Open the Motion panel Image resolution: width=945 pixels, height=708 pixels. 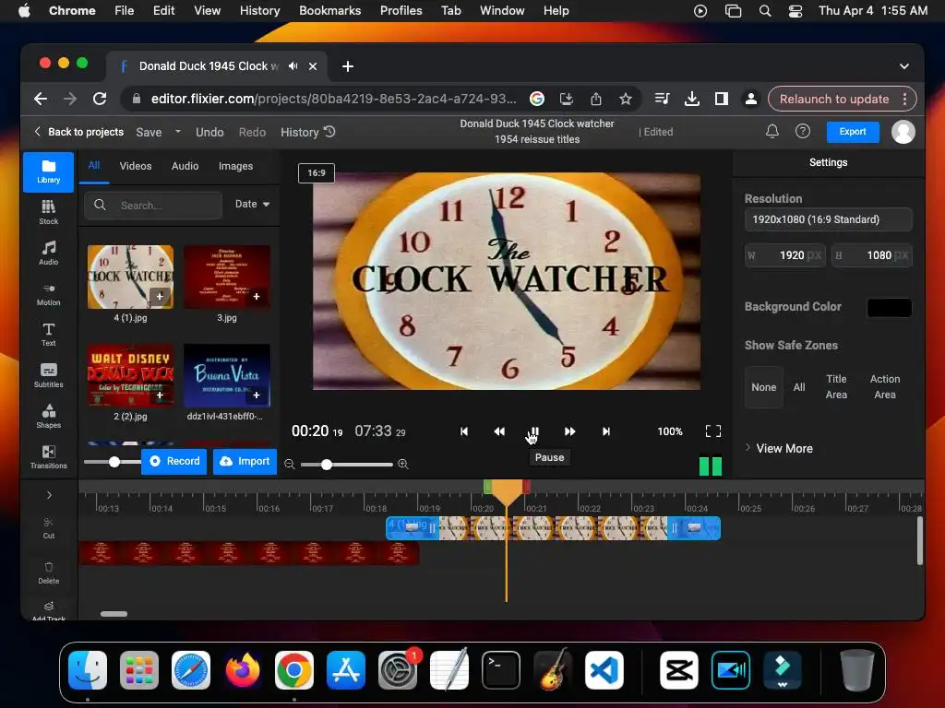(48, 294)
